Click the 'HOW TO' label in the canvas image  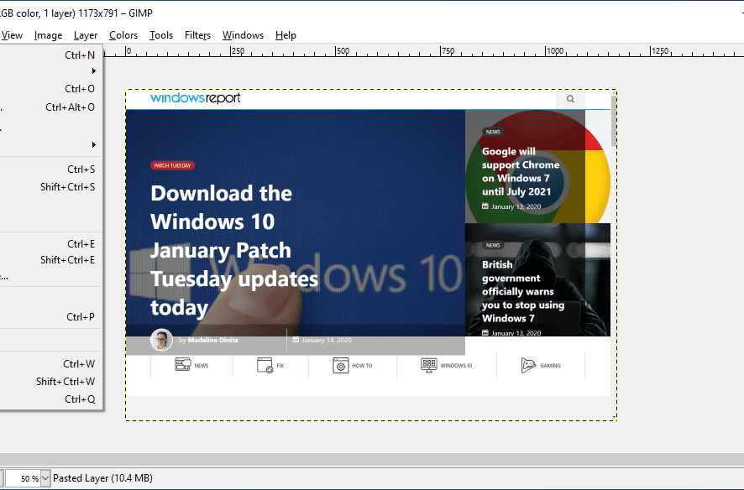point(362,365)
